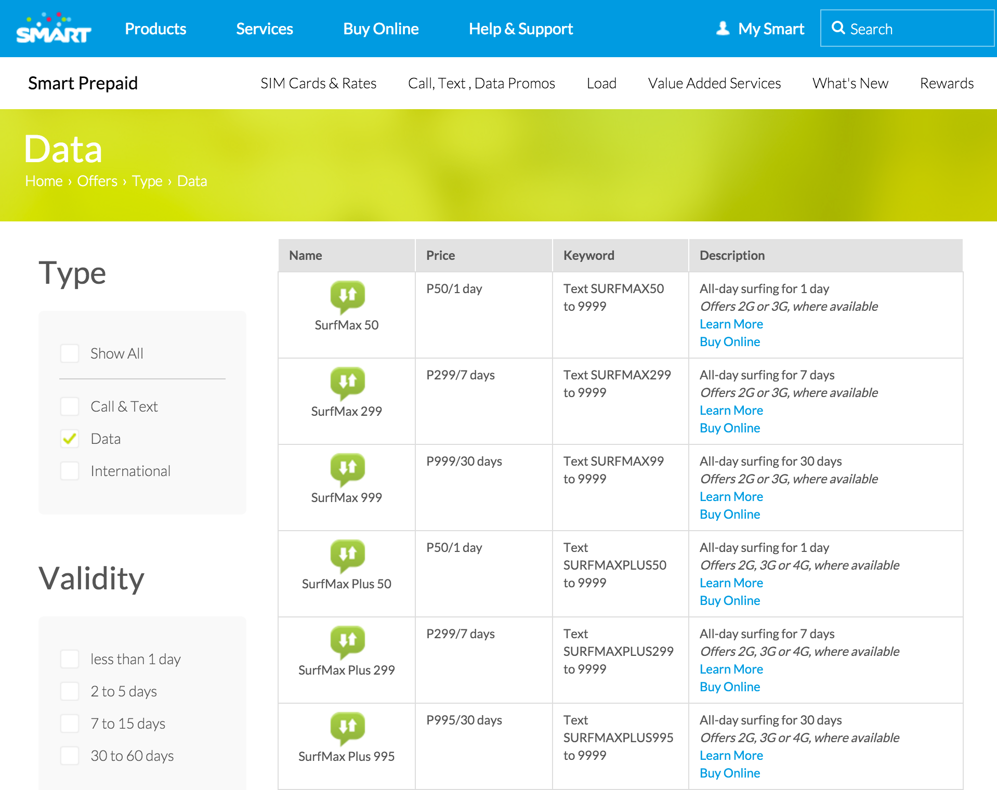This screenshot has height=790, width=997.
Task: Open Call, Text, Data Promos section
Action: pyautogui.click(x=482, y=83)
